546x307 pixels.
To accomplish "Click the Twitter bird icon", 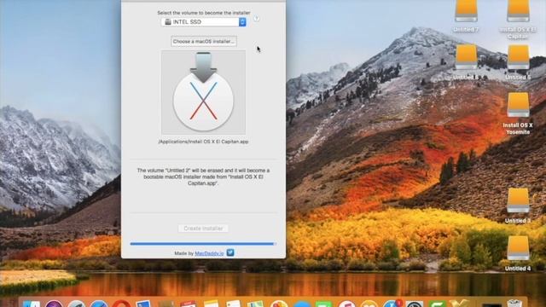I will pyautogui.click(x=230, y=252).
